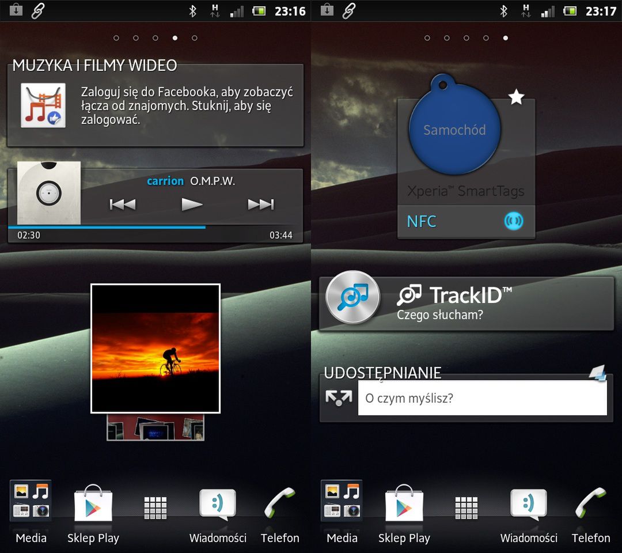Tap elapsed time 02:30
622x553 pixels.
29,235
